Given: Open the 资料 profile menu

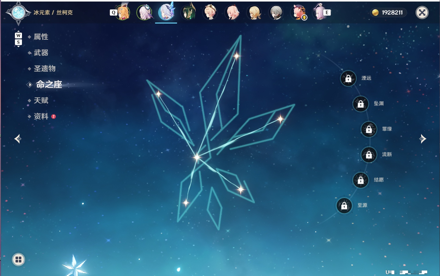Looking at the screenshot, I should (41, 116).
